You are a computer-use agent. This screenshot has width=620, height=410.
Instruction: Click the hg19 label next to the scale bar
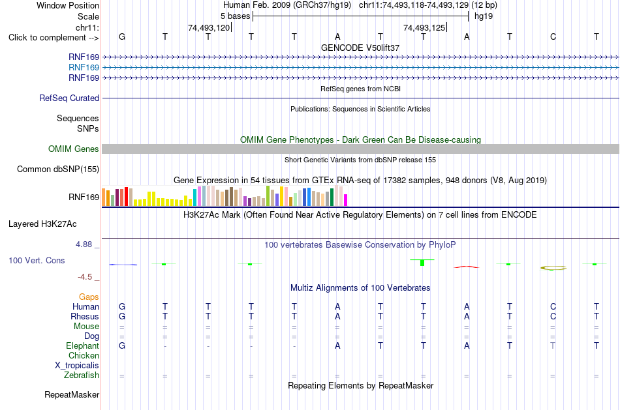coord(484,16)
